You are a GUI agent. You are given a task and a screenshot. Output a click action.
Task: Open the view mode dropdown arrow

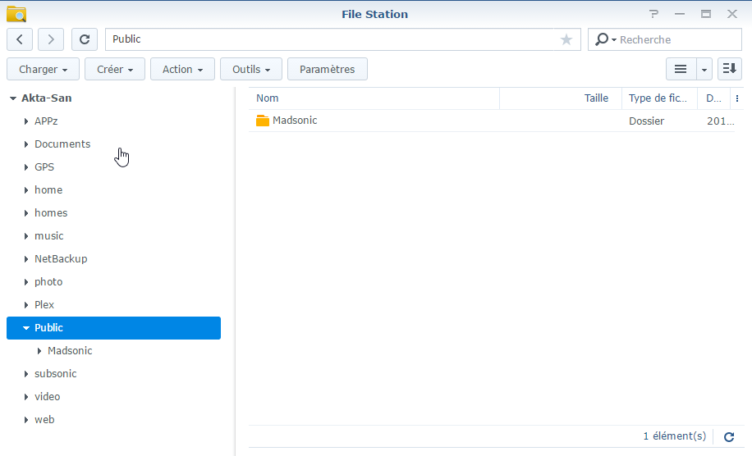[x=704, y=70]
